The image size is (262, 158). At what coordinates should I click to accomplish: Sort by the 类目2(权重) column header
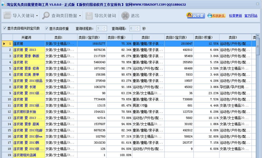tap(206, 38)
